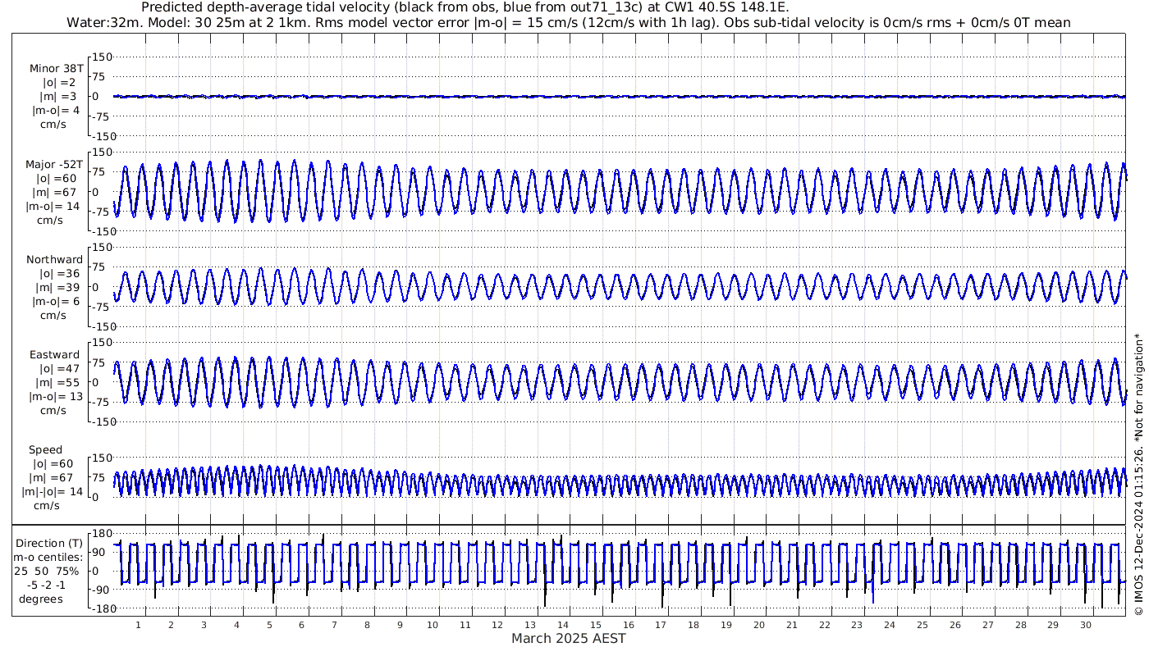Select the 'Eastward' panel label
The height and width of the screenshot is (656, 1149).
pos(54,354)
